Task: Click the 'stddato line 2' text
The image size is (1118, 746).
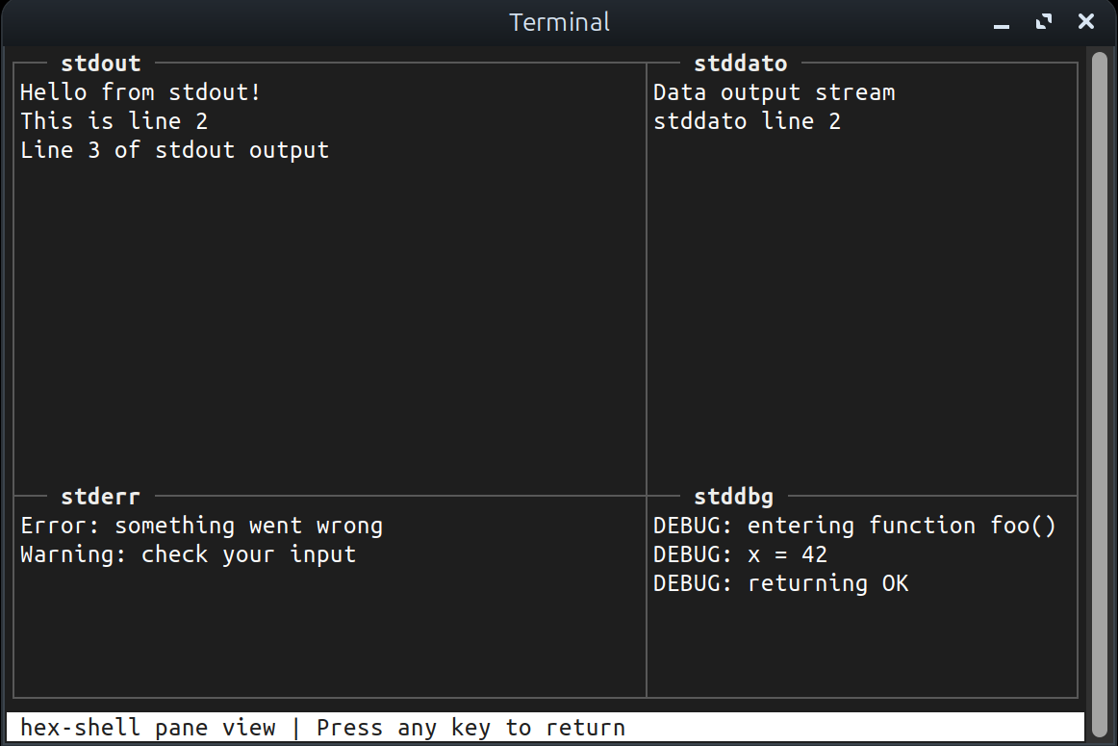Action: [747, 121]
